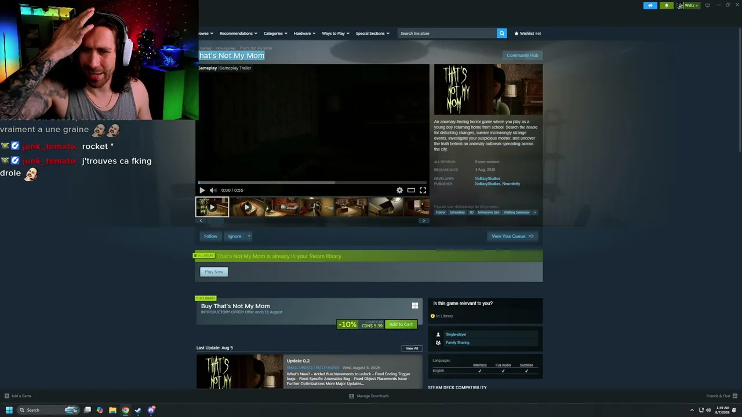
Task: Open the Waltz account dropdown
Action: pos(688,5)
